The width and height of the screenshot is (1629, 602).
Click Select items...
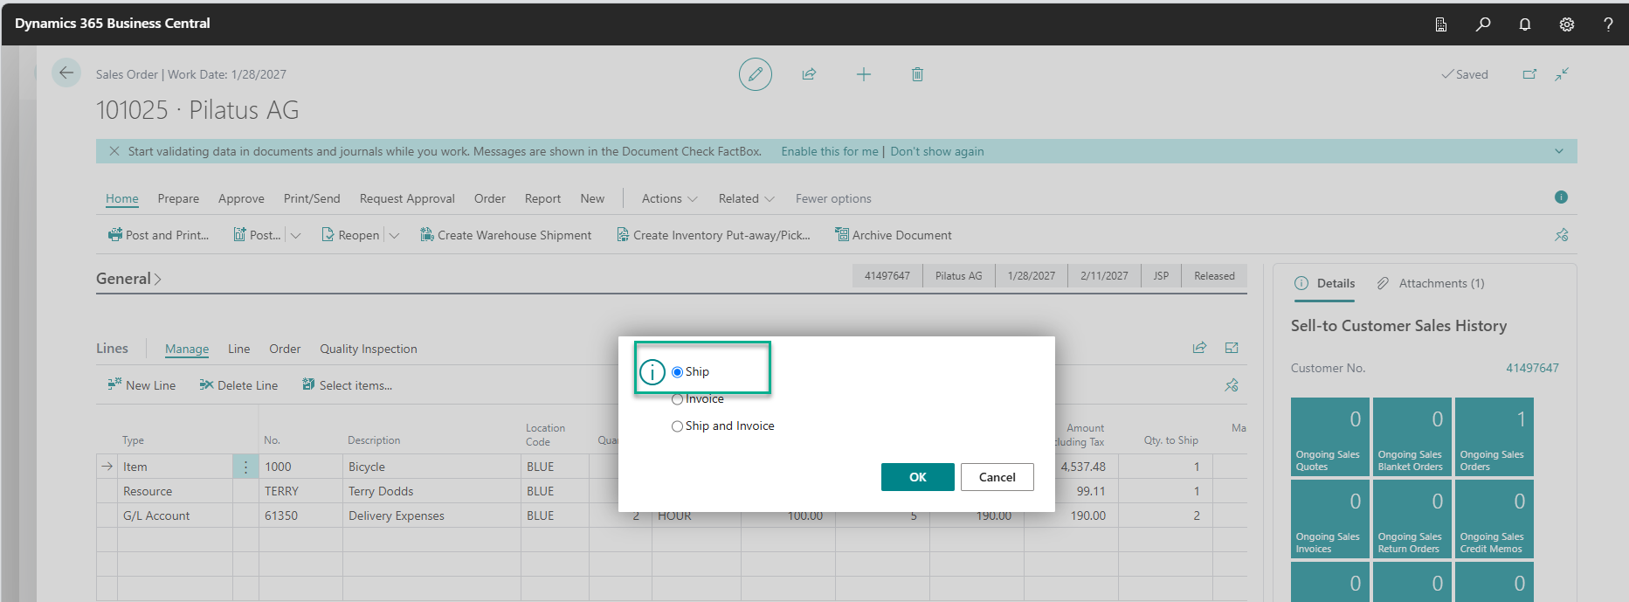pyautogui.click(x=347, y=385)
